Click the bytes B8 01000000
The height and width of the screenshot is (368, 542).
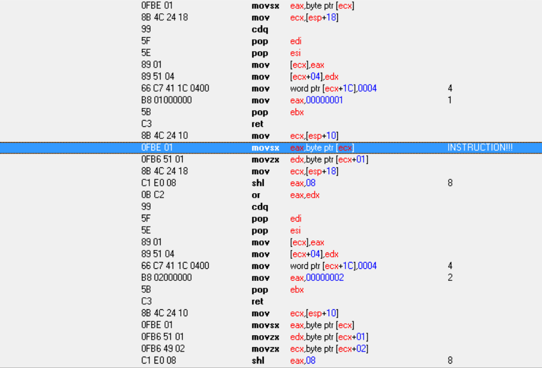(166, 100)
